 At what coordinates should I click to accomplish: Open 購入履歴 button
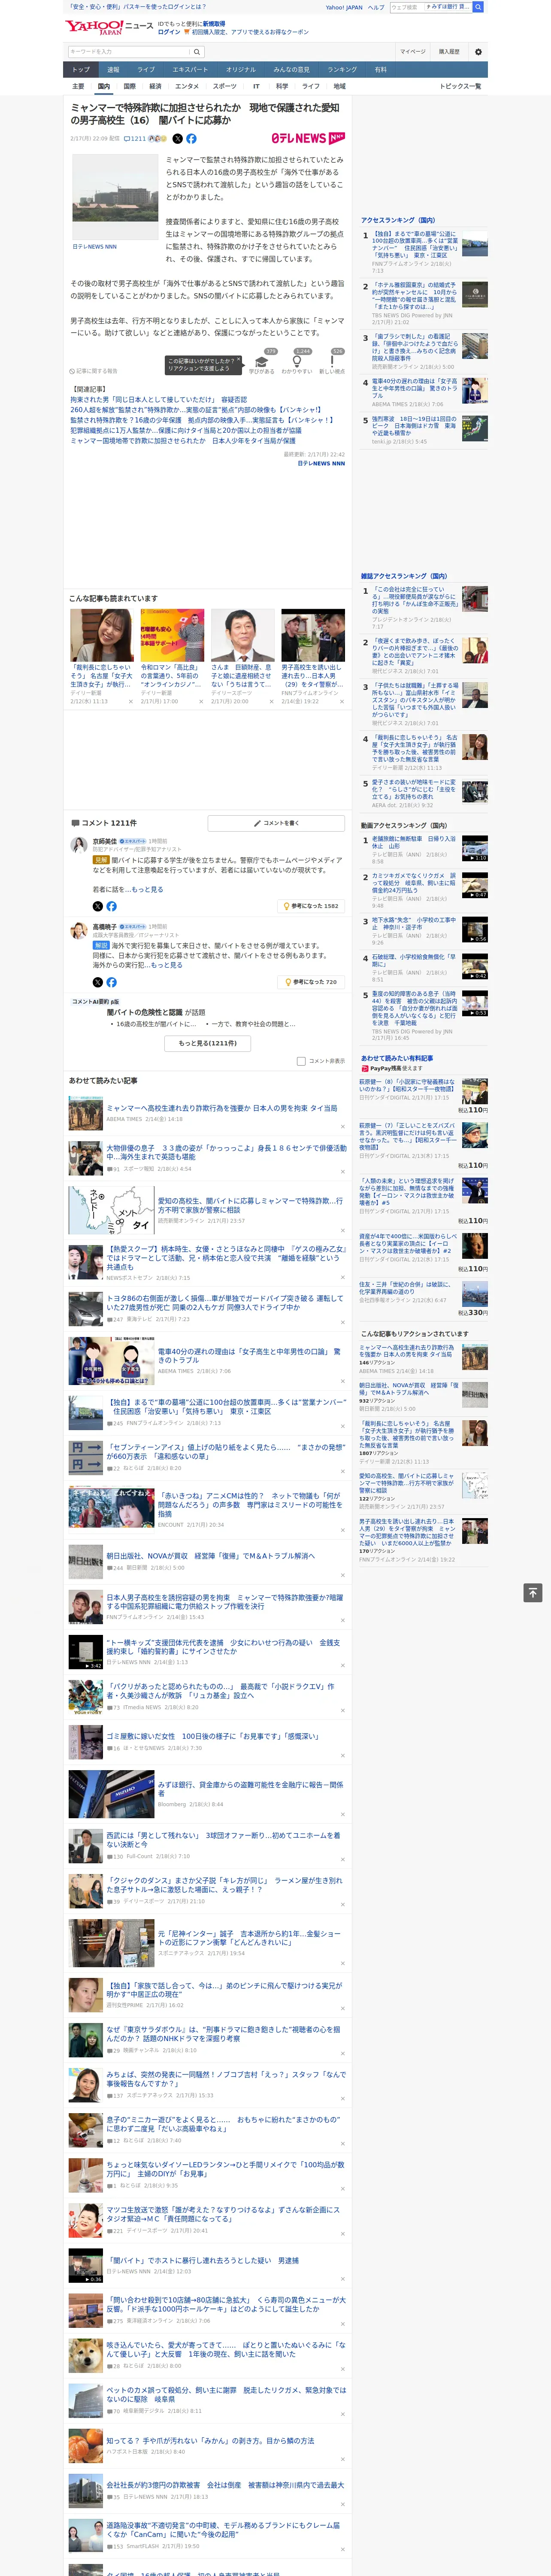[449, 52]
